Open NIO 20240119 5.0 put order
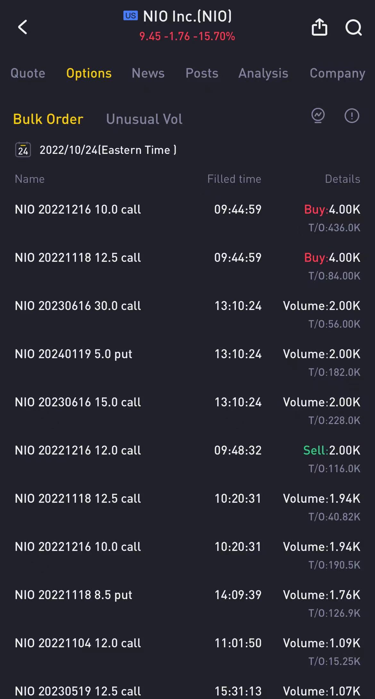Image resolution: width=375 pixels, height=699 pixels. (188, 362)
